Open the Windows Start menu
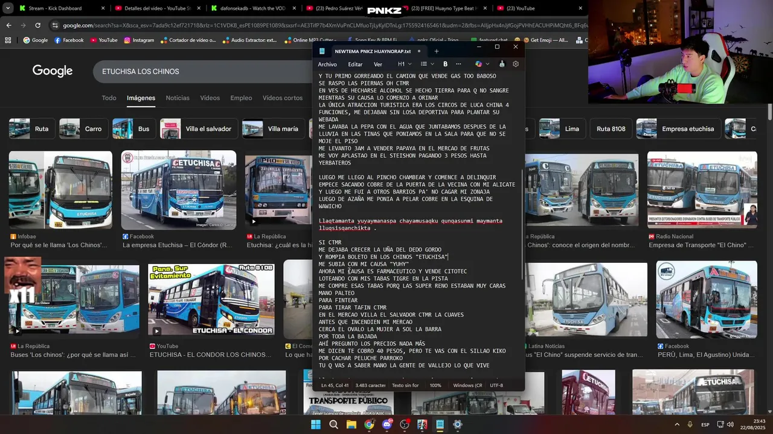 click(316, 424)
